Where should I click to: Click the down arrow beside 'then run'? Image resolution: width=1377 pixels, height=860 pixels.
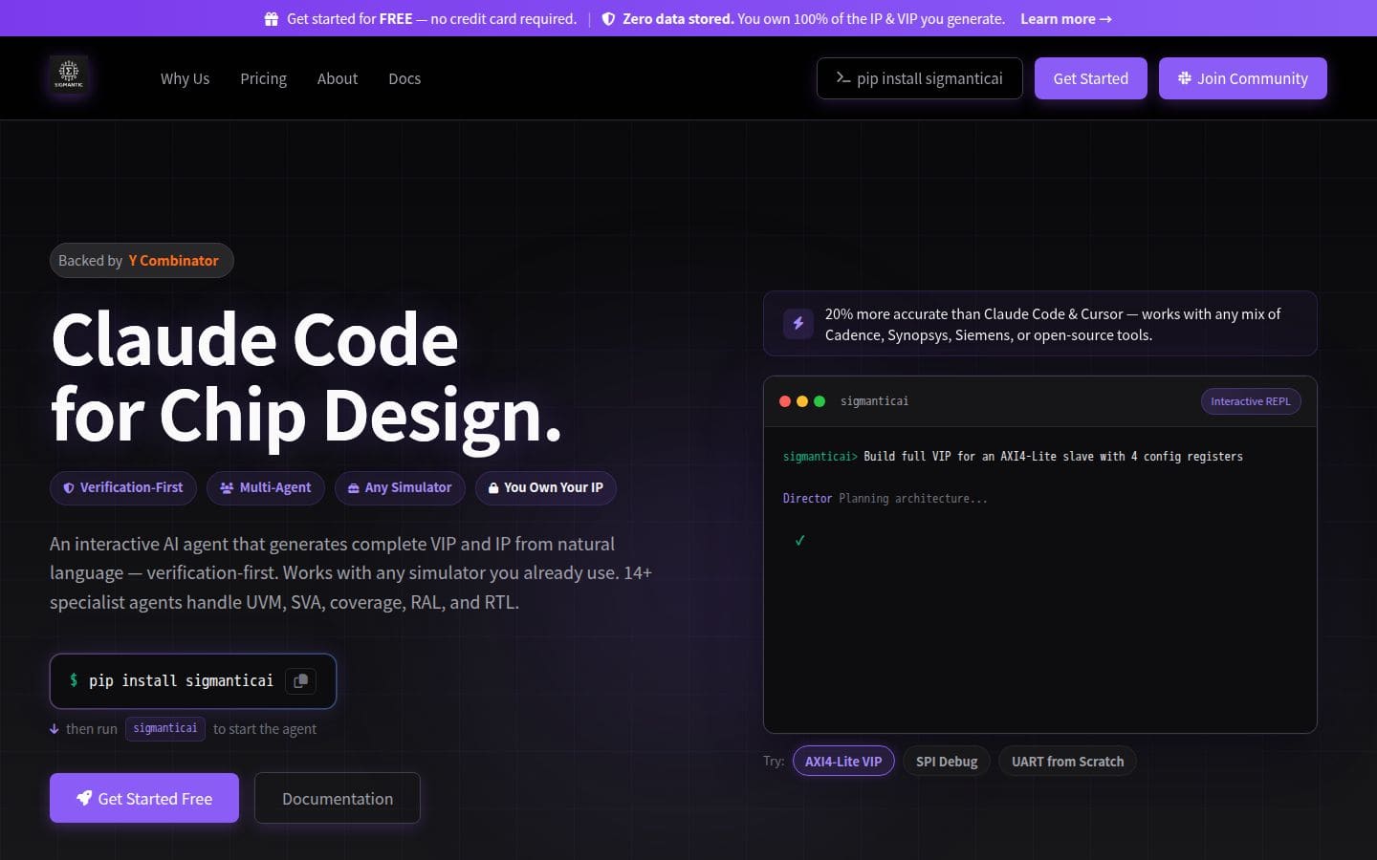click(55, 729)
